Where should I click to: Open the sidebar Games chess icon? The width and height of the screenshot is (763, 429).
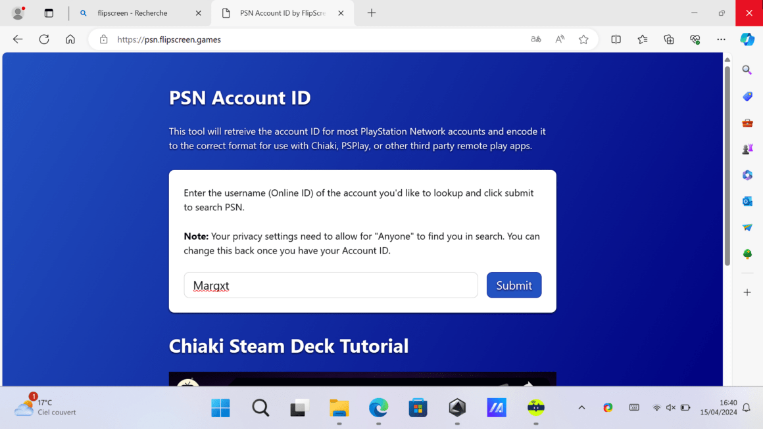[747, 149]
